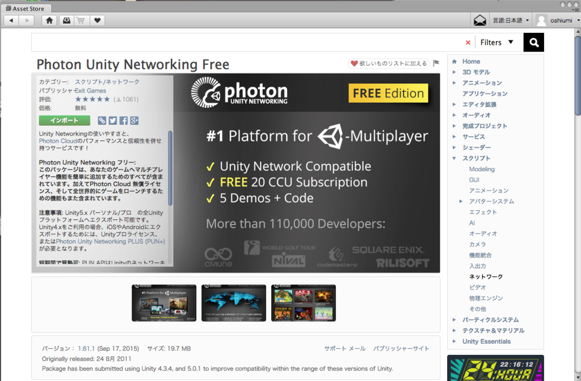This screenshot has width=581, height=381.
Task: Share the asset on Twitter
Action: point(113,120)
